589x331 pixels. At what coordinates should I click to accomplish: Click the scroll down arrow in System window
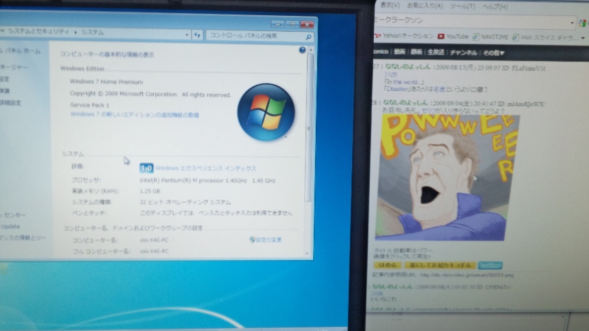point(307,254)
